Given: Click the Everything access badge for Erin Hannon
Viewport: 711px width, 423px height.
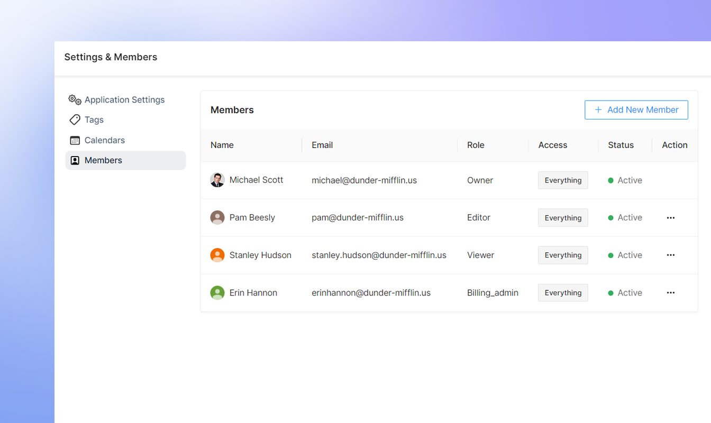Looking at the screenshot, I should pos(563,293).
